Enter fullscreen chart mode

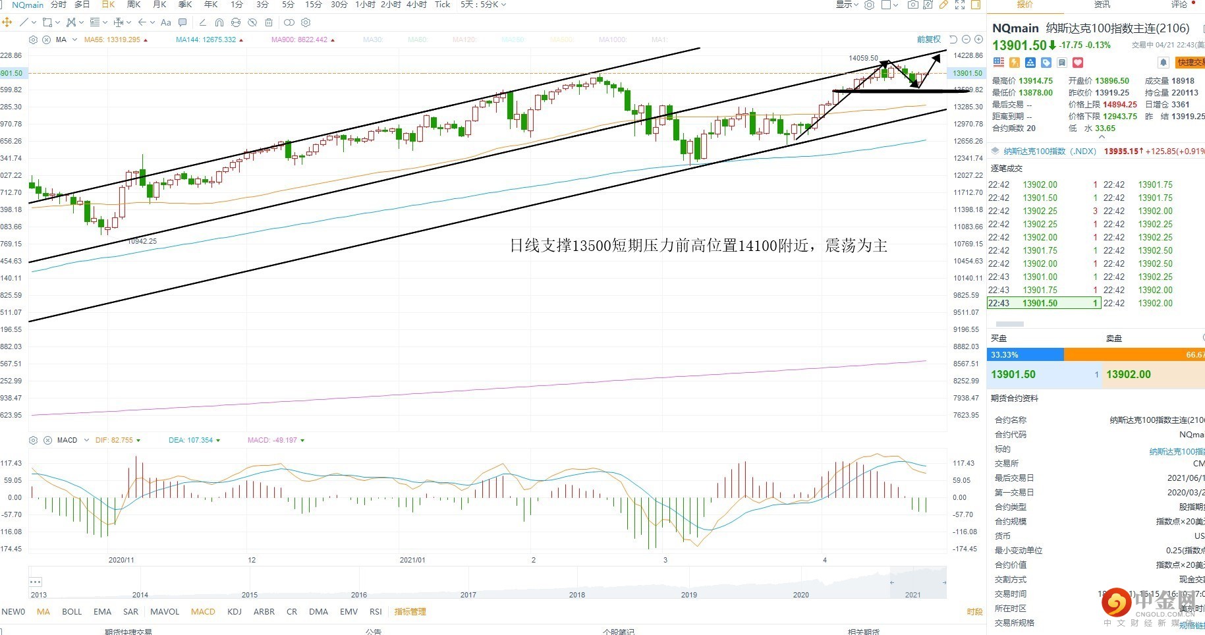pos(960,5)
